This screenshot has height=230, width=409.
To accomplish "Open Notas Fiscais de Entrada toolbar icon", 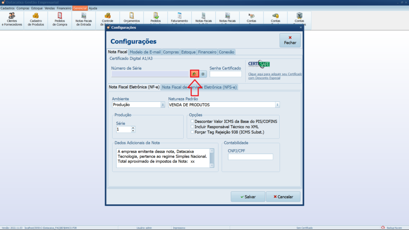I will (x=84, y=19).
